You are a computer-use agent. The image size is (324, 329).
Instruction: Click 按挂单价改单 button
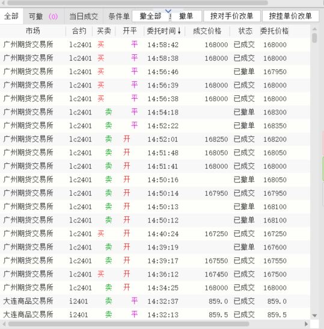point(290,16)
